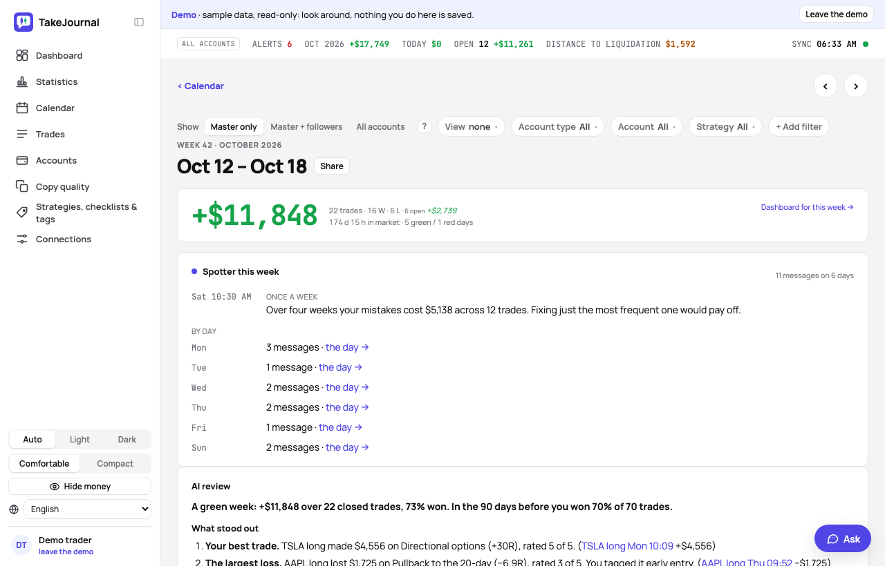Click the Calendar sidebar icon

pos(22,108)
